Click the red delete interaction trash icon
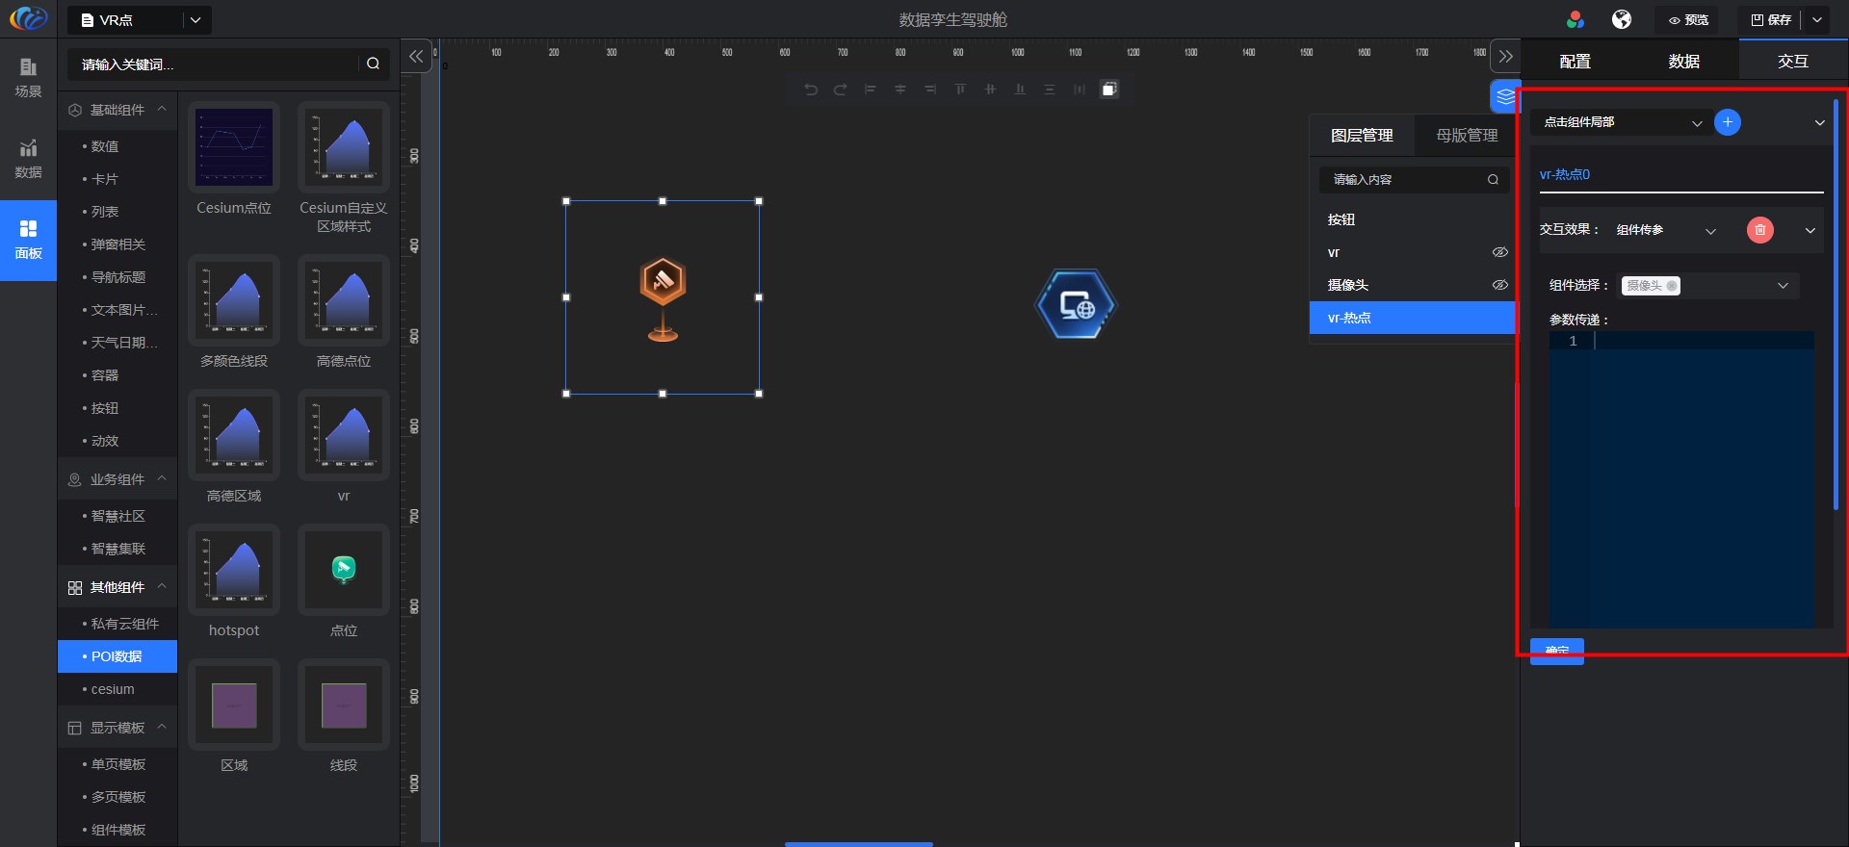Viewport: 1849px width, 847px height. pyautogui.click(x=1759, y=230)
